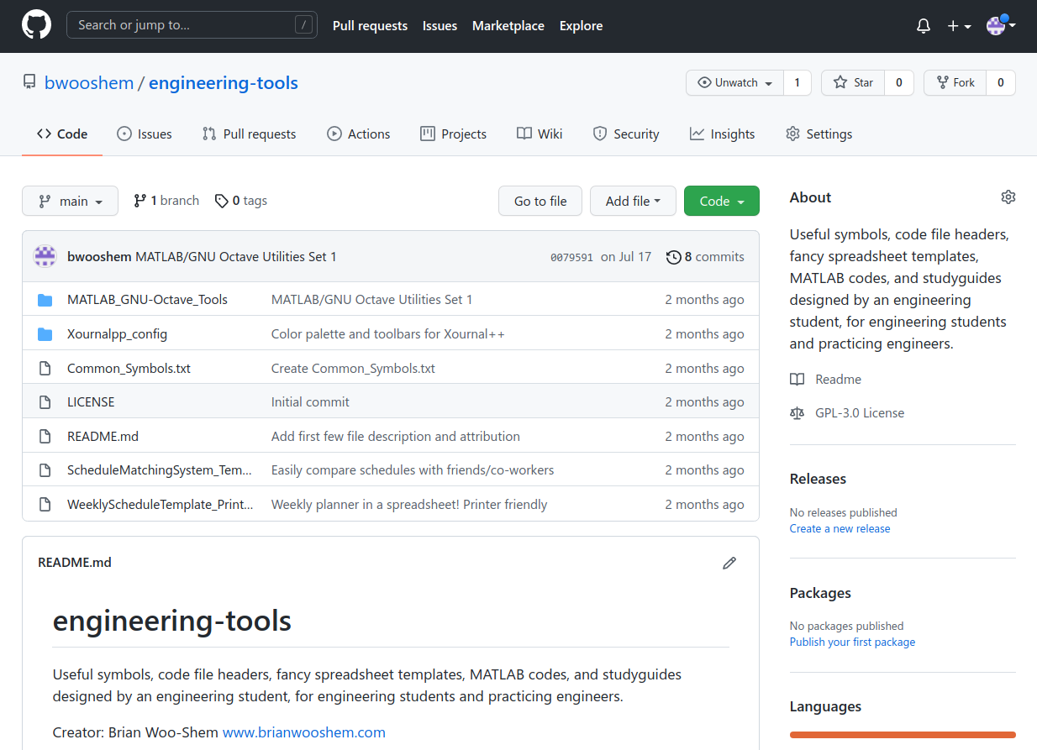This screenshot has width=1037, height=750.
Task: Open the Security tab
Action: (626, 134)
